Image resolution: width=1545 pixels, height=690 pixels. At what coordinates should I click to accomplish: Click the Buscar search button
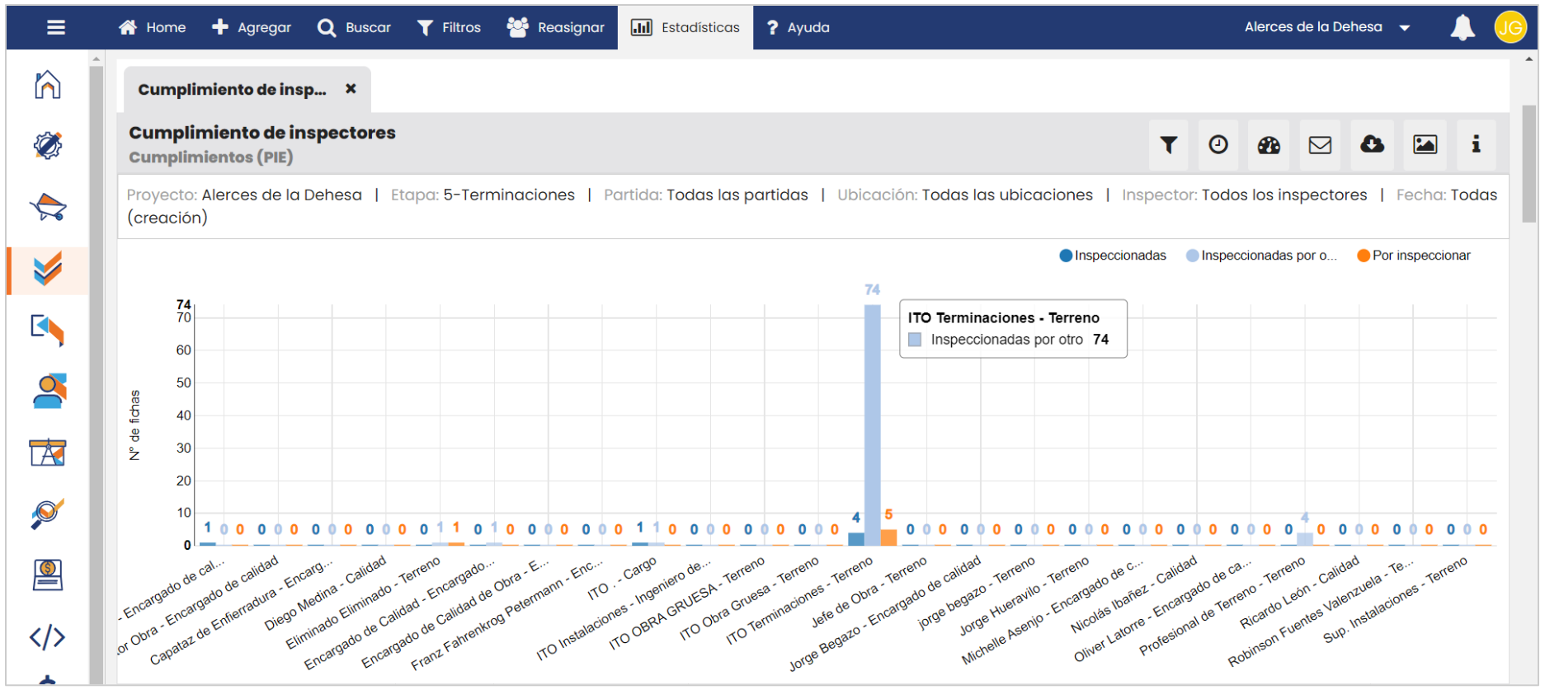coord(355,28)
